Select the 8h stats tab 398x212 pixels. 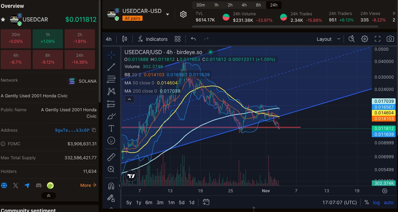click(x=259, y=5)
